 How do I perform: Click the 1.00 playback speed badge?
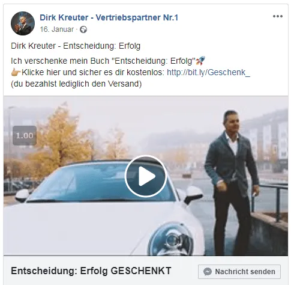point(25,135)
